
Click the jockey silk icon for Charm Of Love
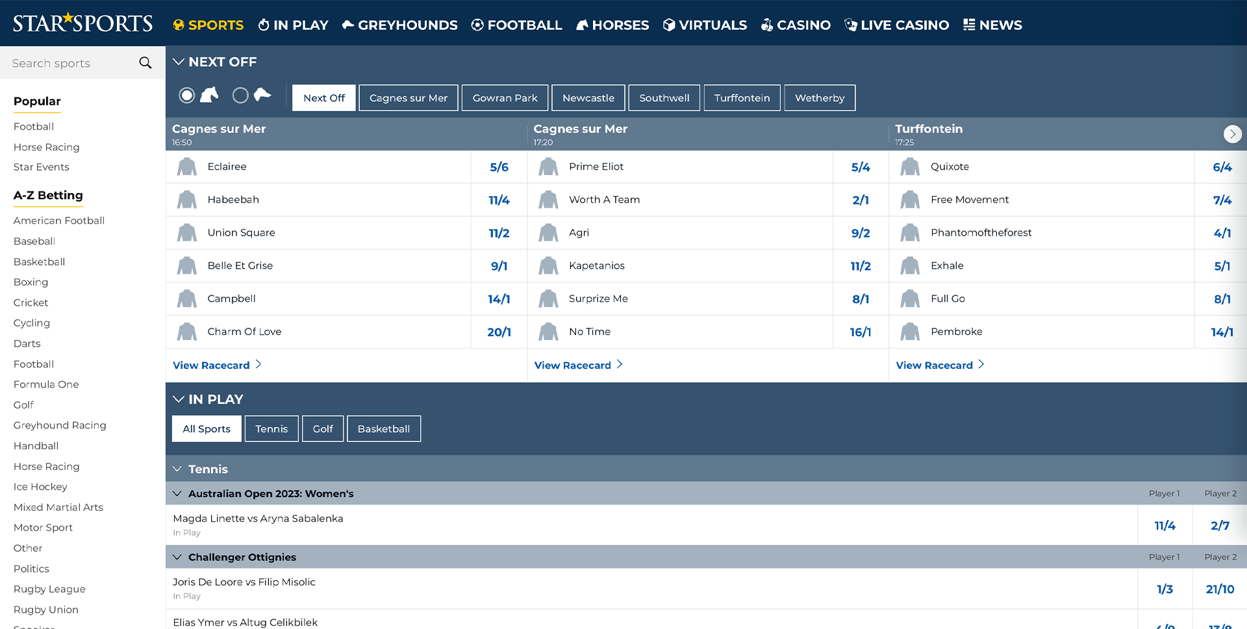point(187,332)
